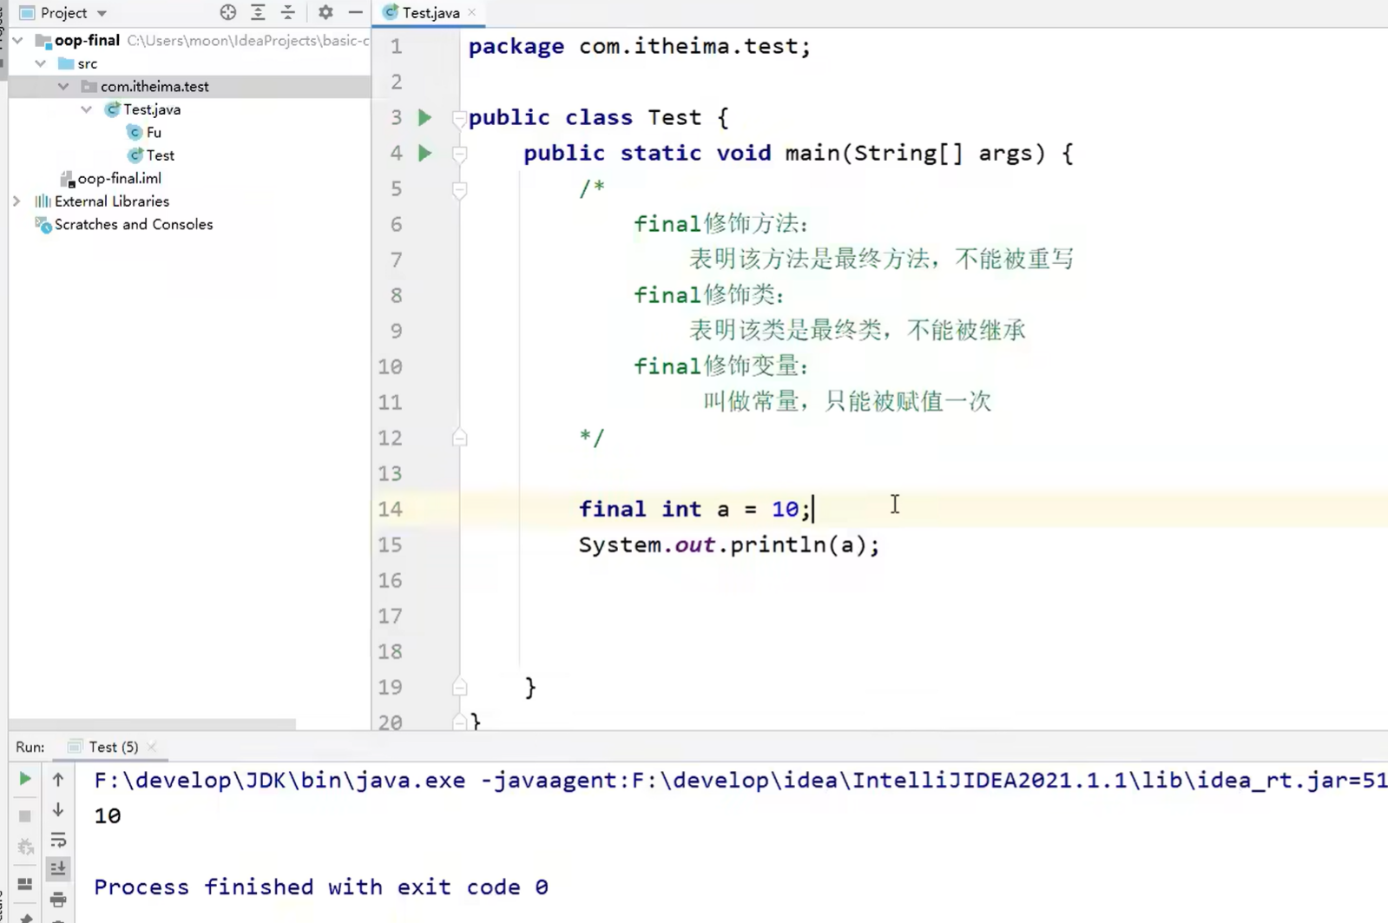Viewport: 1388px width, 923px height.
Task: Click line number 14 in gutter
Action: pos(390,509)
